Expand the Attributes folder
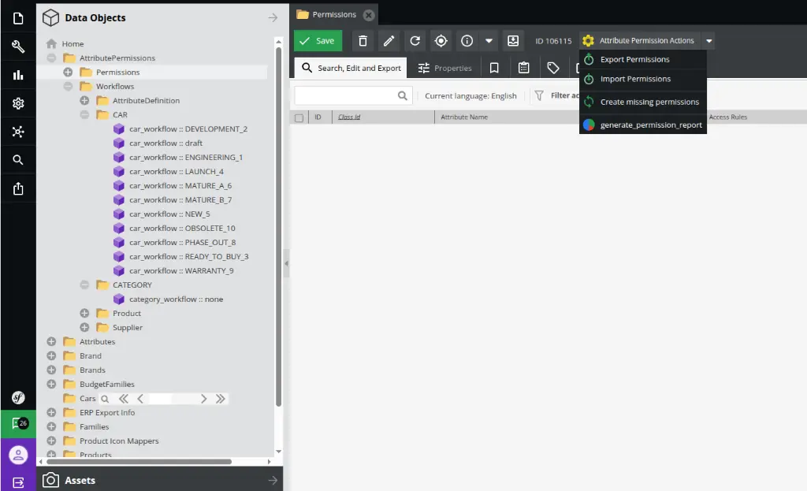This screenshot has width=807, height=491. pyautogui.click(x=51, y=342)
